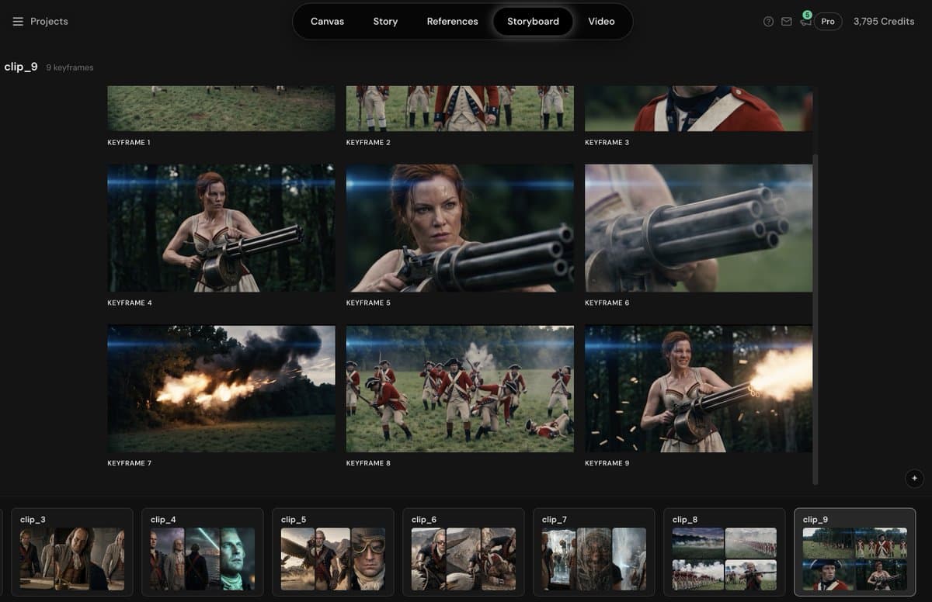The height and width of the screenshot is (602, 932).
Task: Open the clip_3 card
Action: (x=72, y=552)
